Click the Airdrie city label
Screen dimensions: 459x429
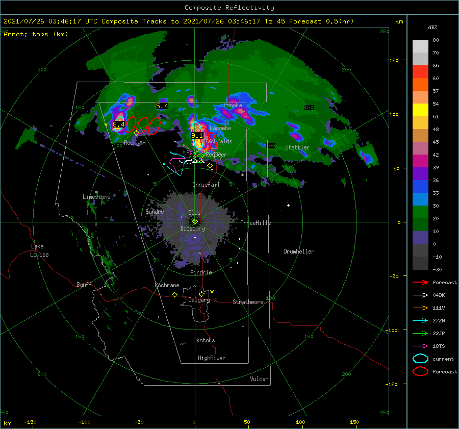(x=201, y=272)
